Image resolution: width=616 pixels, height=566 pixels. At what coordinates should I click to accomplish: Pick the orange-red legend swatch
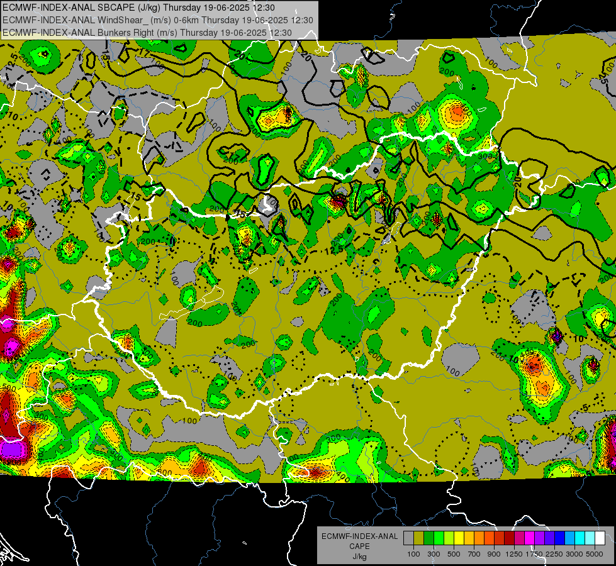(489, 538)
